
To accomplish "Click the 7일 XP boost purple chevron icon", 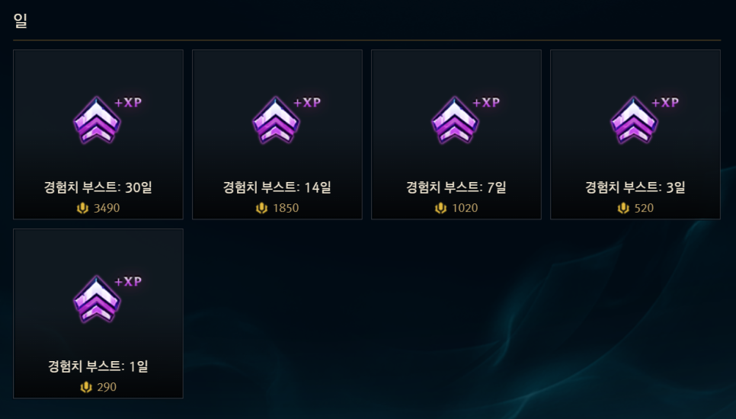I will tap(456, 120).
